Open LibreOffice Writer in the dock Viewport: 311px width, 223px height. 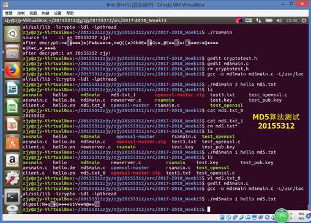pyautogui.click(x=12, y=88)
